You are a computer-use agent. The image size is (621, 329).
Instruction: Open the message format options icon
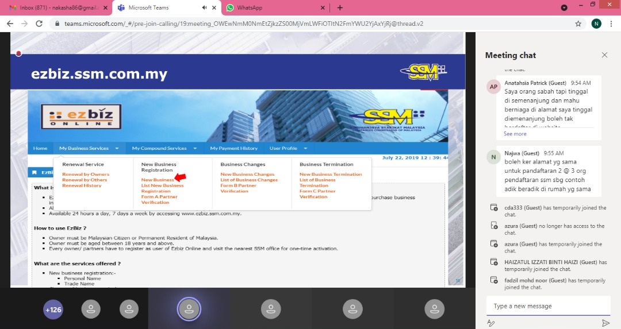491,323
